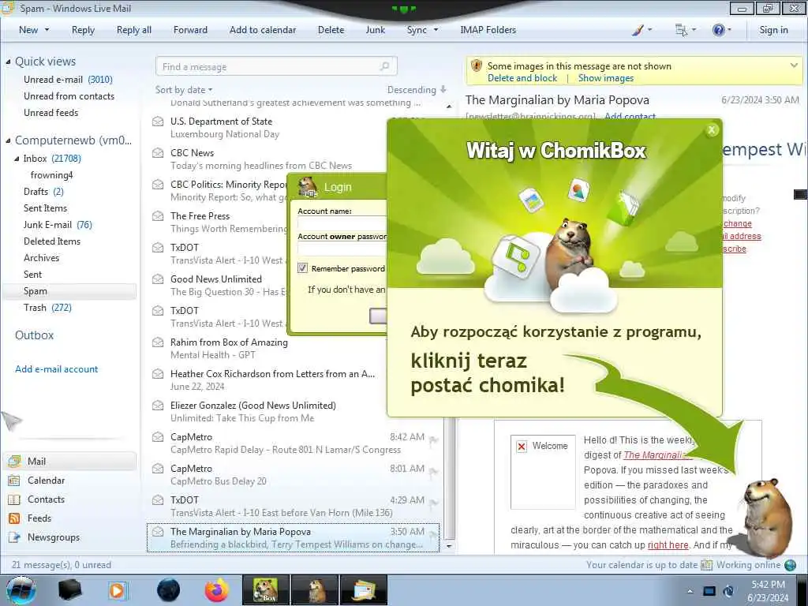The height and width of the screenshot is (606, 808).
Task: Click Forward in the toolbar
Action: click(190, 30)
